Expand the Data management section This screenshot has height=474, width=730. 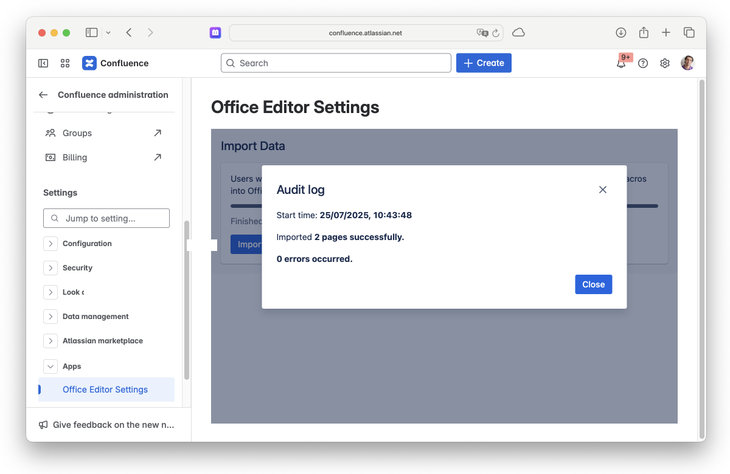50,317
